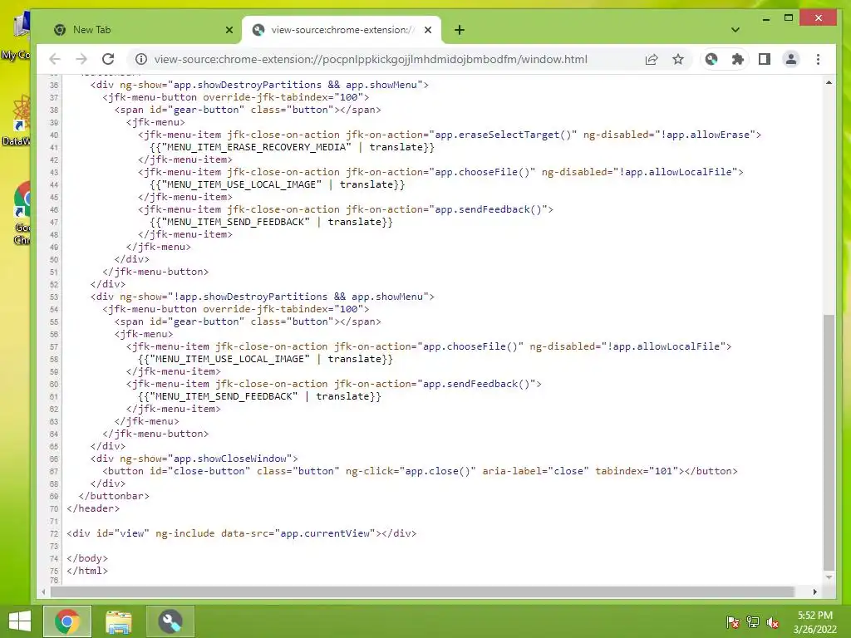
Task: Open Extensions puzzle piece menu
Action: click(x=738, y=59)
